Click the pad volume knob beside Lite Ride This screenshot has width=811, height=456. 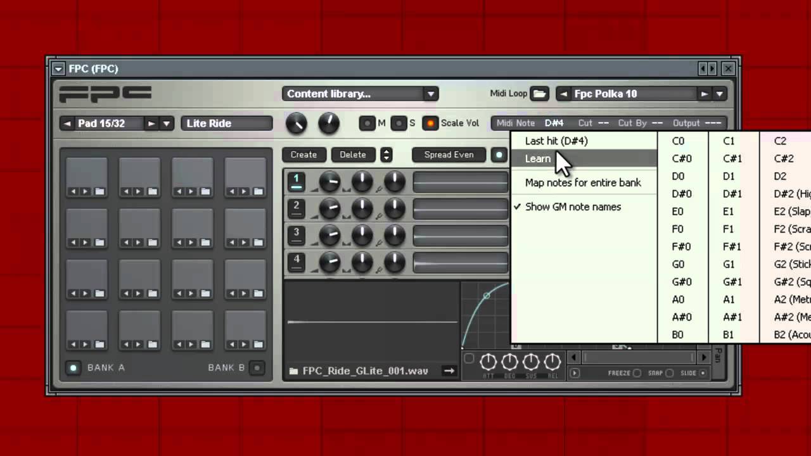(x=296, y=123)
